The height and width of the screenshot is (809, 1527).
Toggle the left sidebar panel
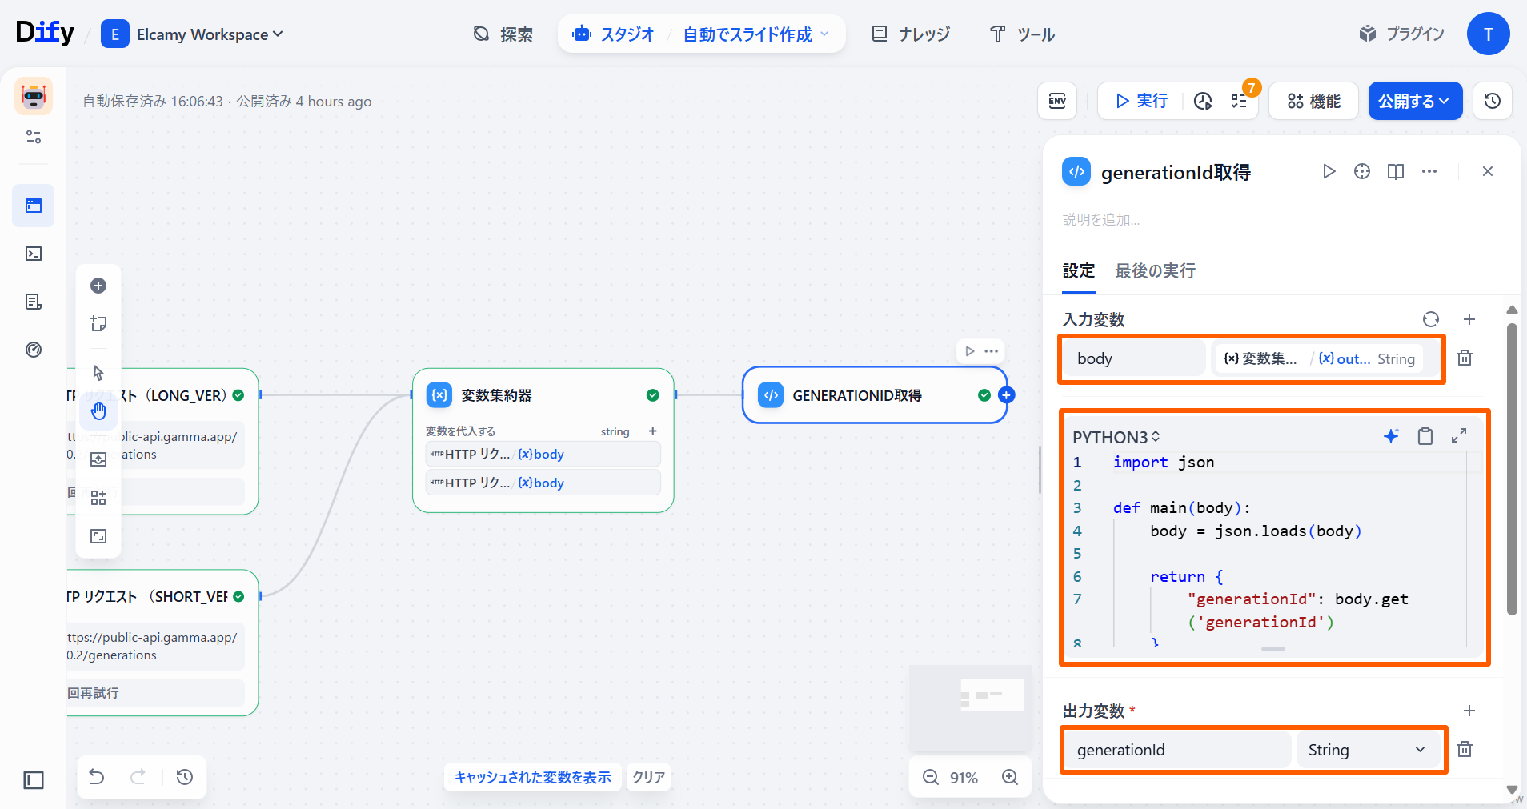34,779
